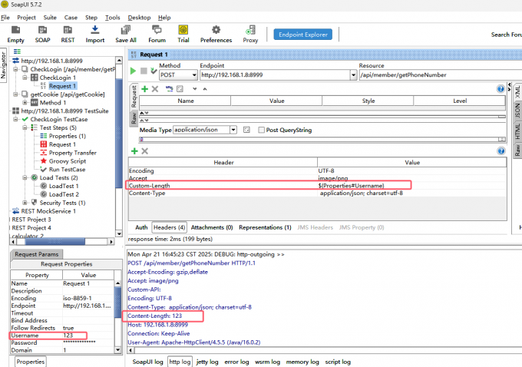
Task: Click the gray stop request button
Action: click(144, 71)
